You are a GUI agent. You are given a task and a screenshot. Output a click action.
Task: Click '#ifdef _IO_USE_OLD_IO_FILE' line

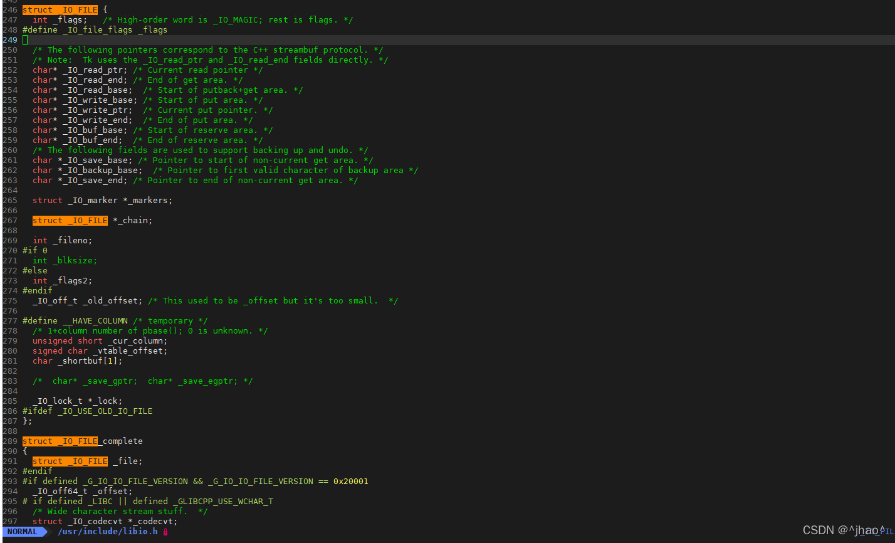point(88,411)
